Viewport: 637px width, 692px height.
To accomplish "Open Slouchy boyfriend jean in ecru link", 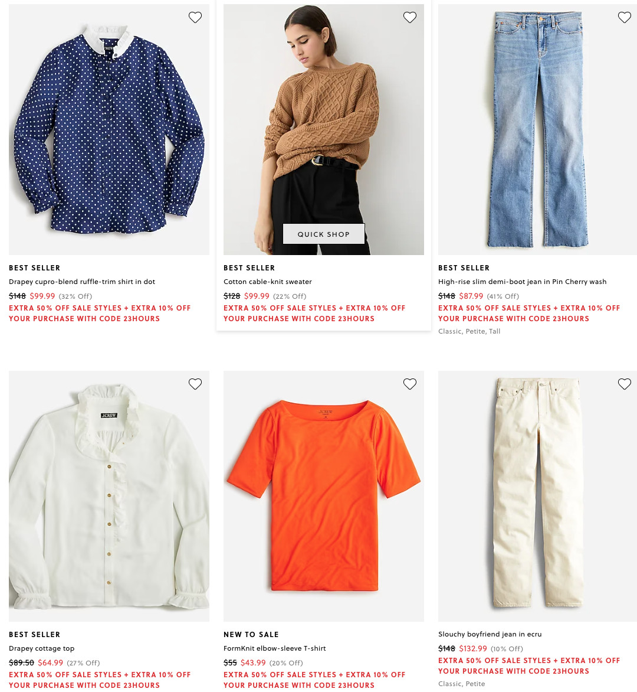I will coord(490,634).
